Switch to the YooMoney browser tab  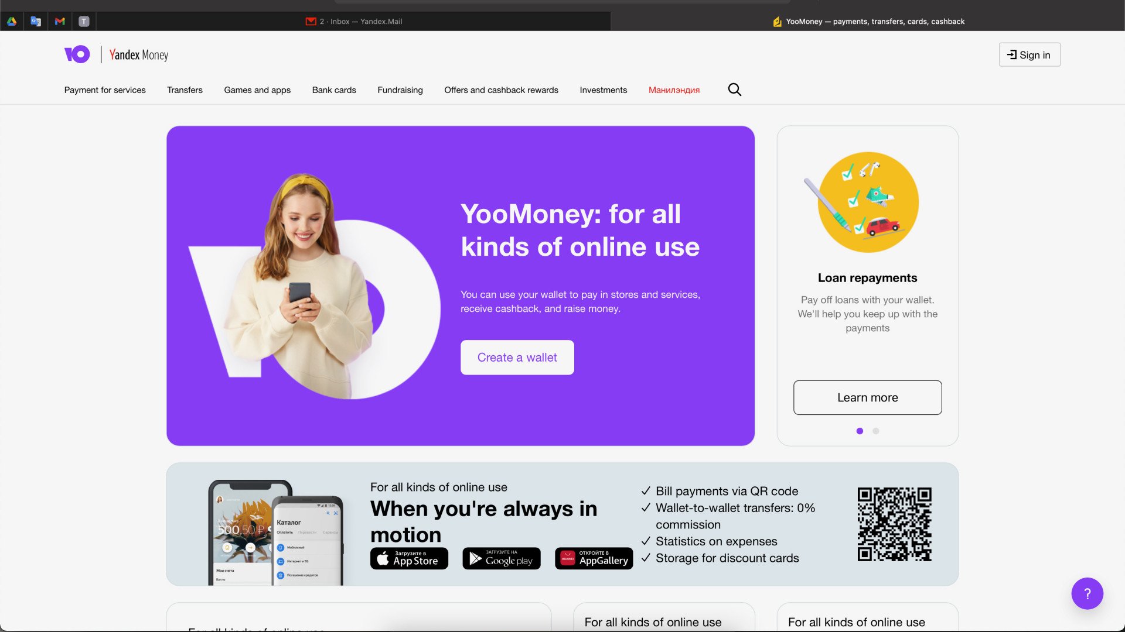point(868,21)
